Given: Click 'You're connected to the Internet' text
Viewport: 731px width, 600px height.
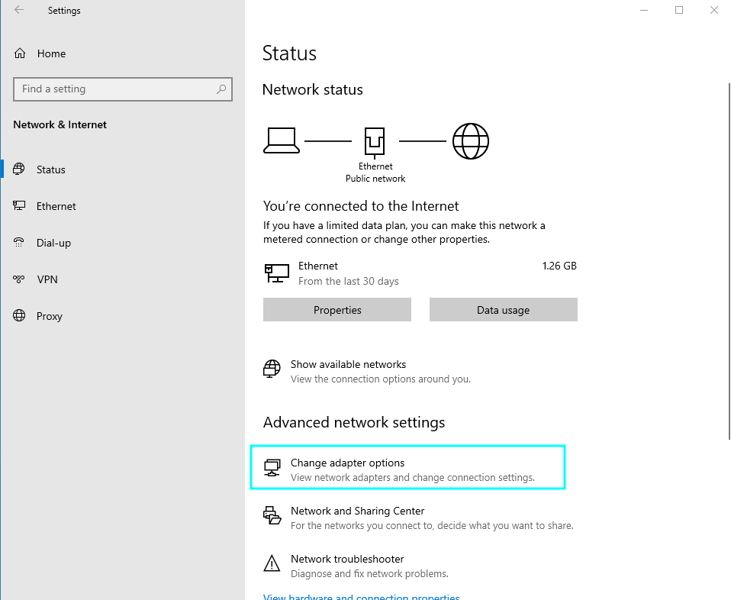Looking at the screenshot, I should pos(361,206).
